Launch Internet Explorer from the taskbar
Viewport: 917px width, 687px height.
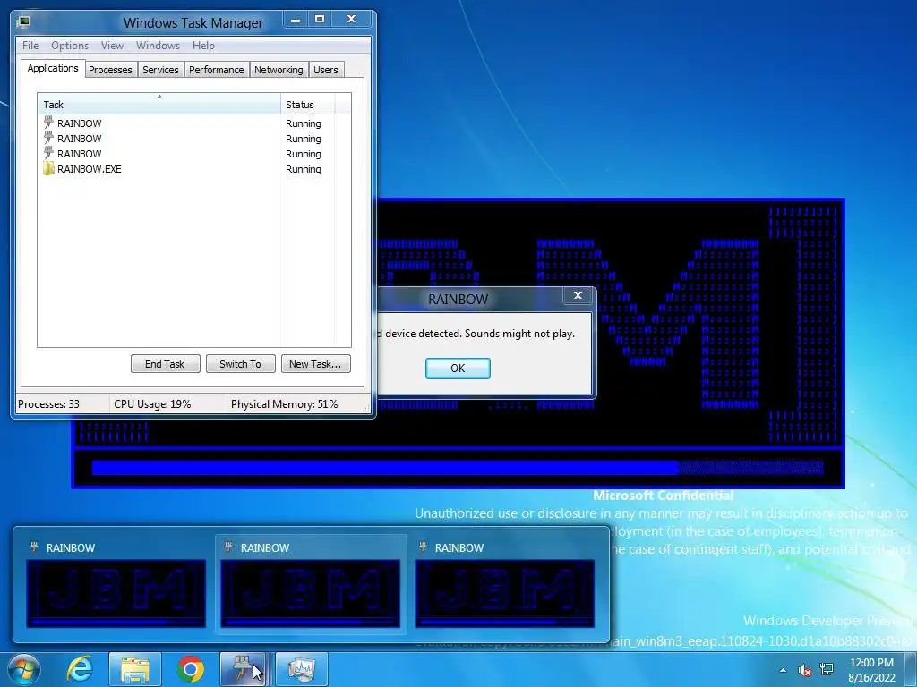pyautogui.click(x=79, y=669)
